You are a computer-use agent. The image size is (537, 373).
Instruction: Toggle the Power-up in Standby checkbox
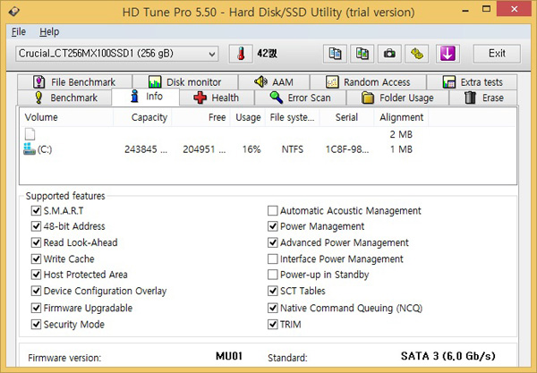coord(273,275)
